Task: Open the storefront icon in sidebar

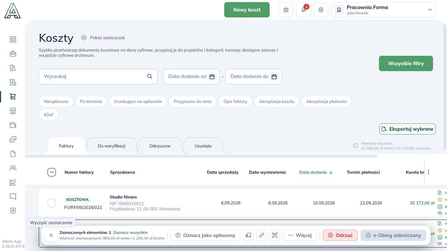Action: (x=13, y=111)
